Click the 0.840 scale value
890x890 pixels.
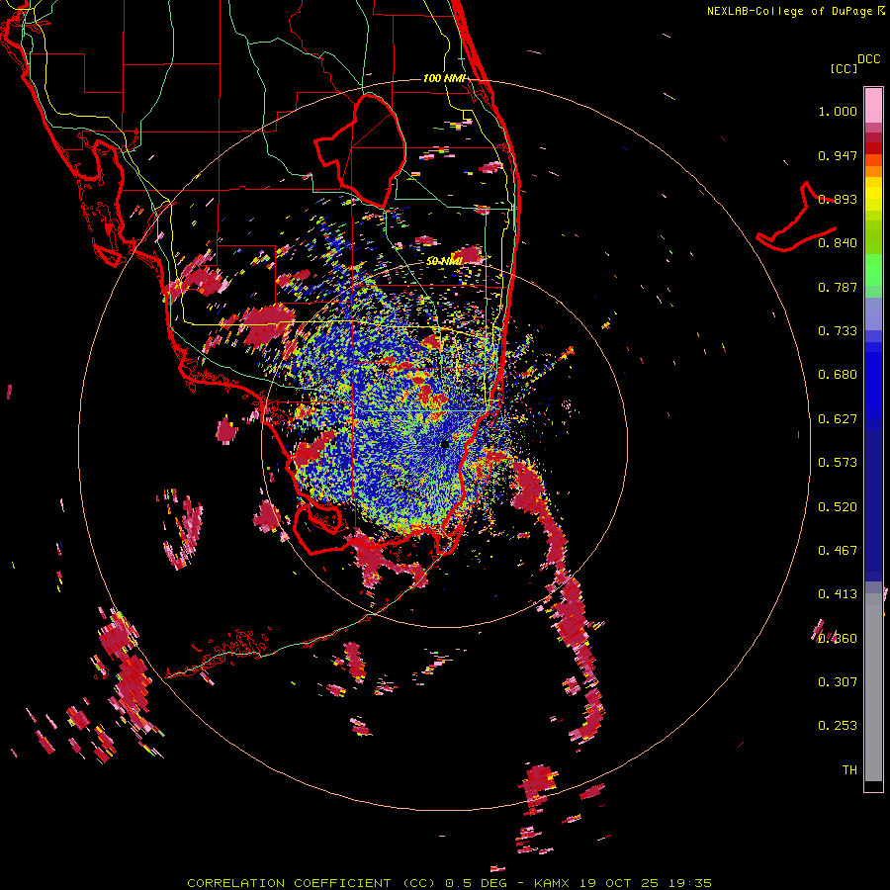coord(838,243)
